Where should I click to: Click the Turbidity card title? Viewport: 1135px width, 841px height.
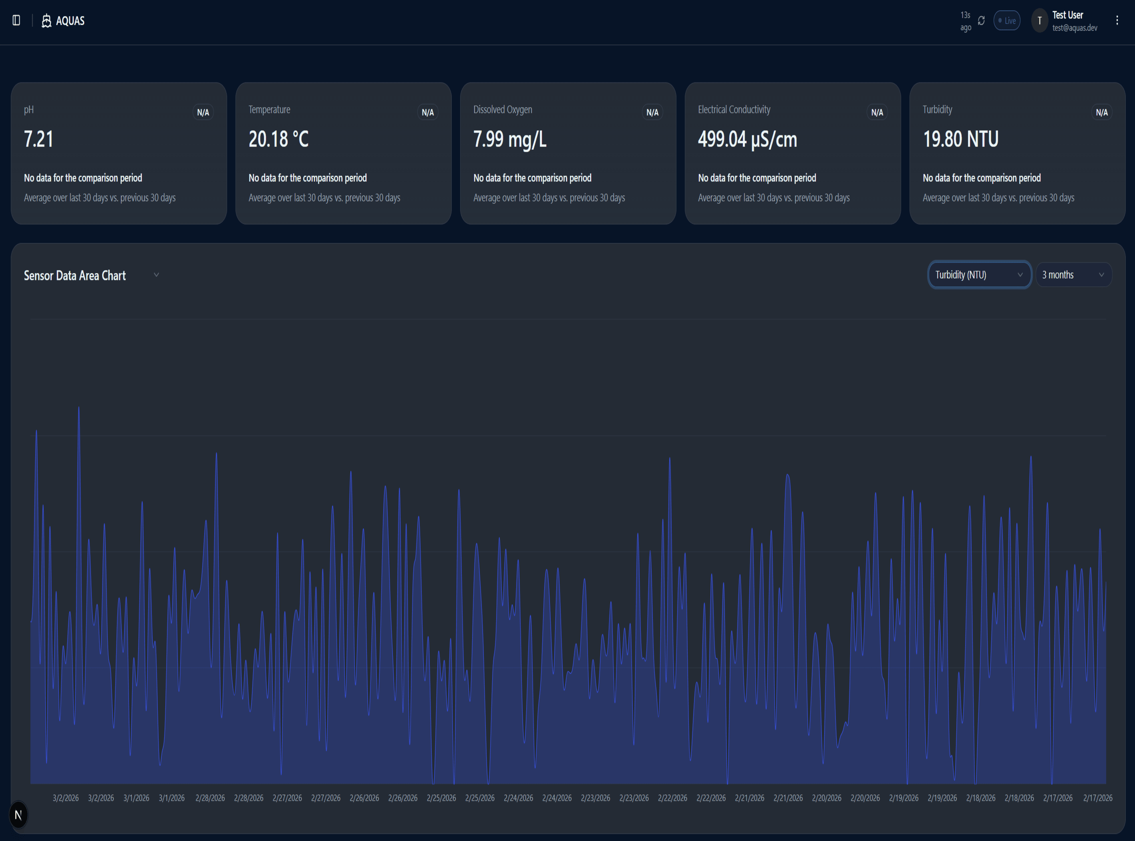[938, 109]
